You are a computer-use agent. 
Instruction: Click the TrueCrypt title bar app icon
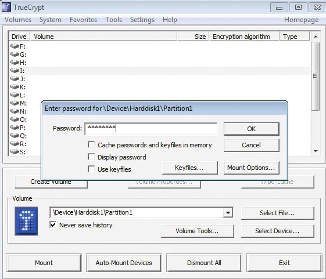tap(6, 8)
